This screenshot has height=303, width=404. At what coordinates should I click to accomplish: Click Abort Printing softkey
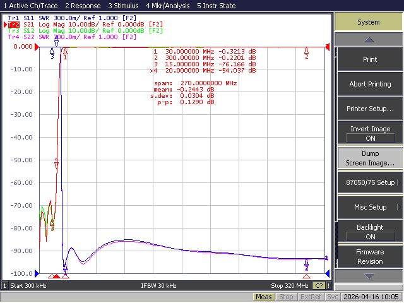click(370, 84)
